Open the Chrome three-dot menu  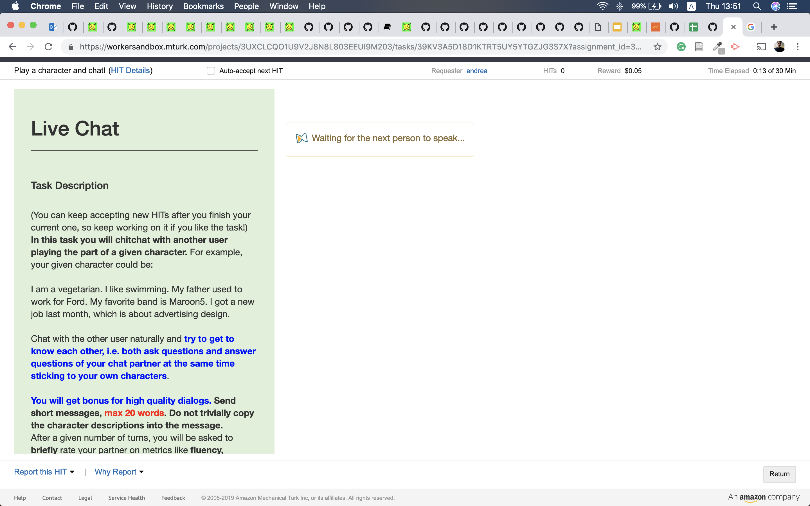[x=798, y=47]
